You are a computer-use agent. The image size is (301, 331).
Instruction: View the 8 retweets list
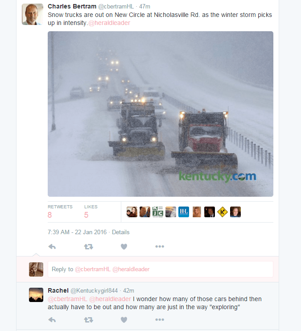pos(60,211)
